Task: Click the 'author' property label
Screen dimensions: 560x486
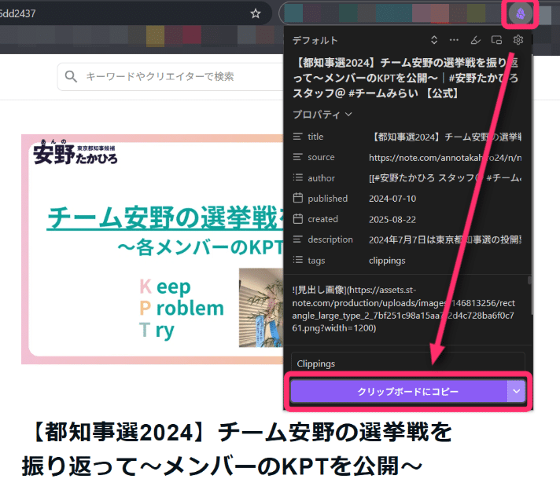Action: tap(322, 178)
